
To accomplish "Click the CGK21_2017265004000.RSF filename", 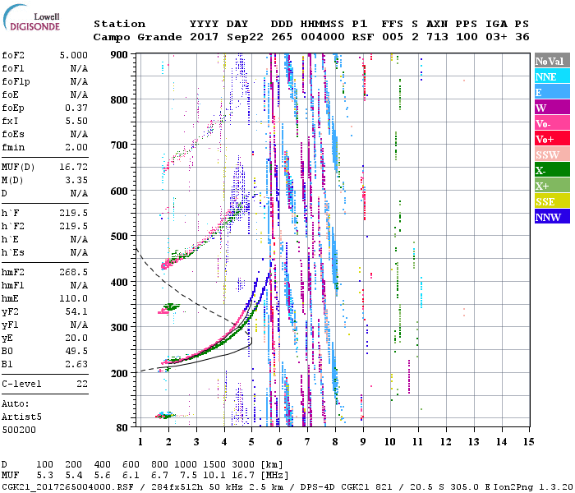I will [x=67, y=486].
